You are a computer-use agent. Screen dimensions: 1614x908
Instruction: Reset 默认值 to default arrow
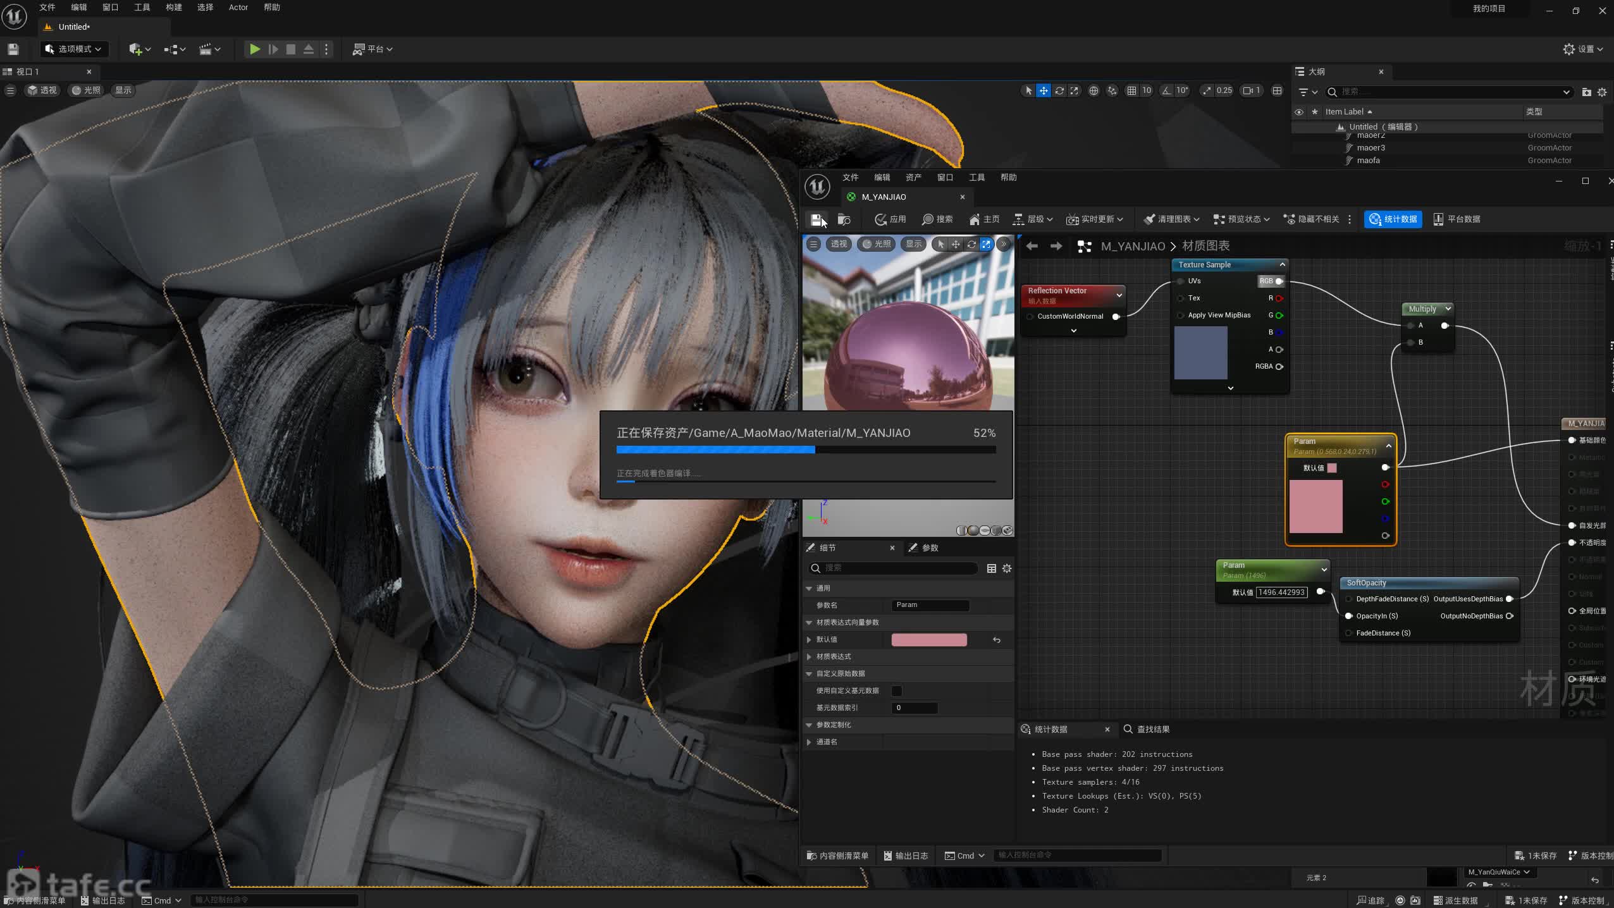(997, 640)
